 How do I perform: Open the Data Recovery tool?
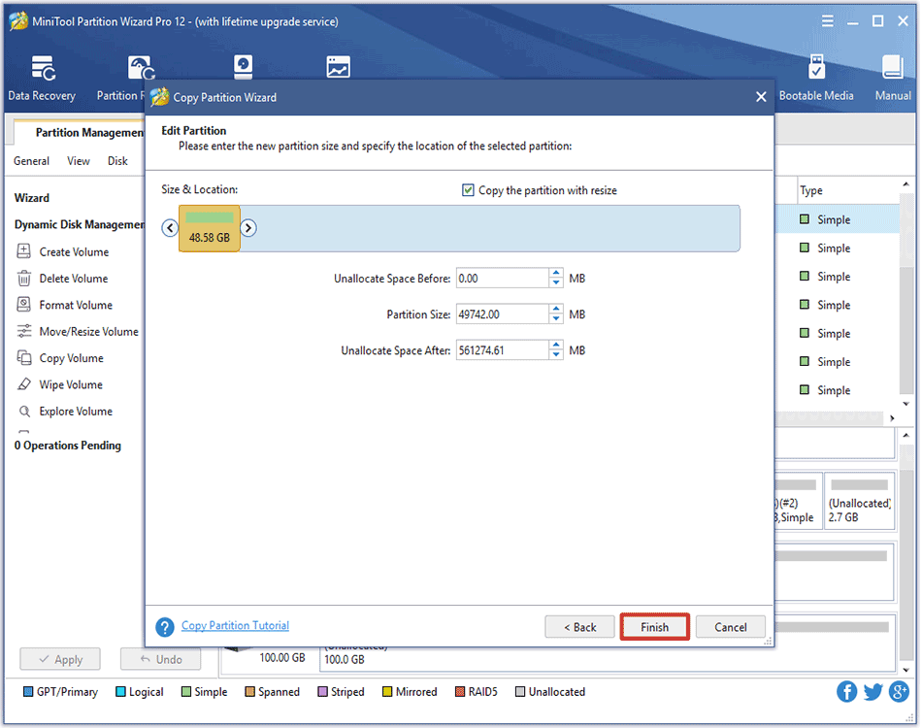(x=42, y=78)
